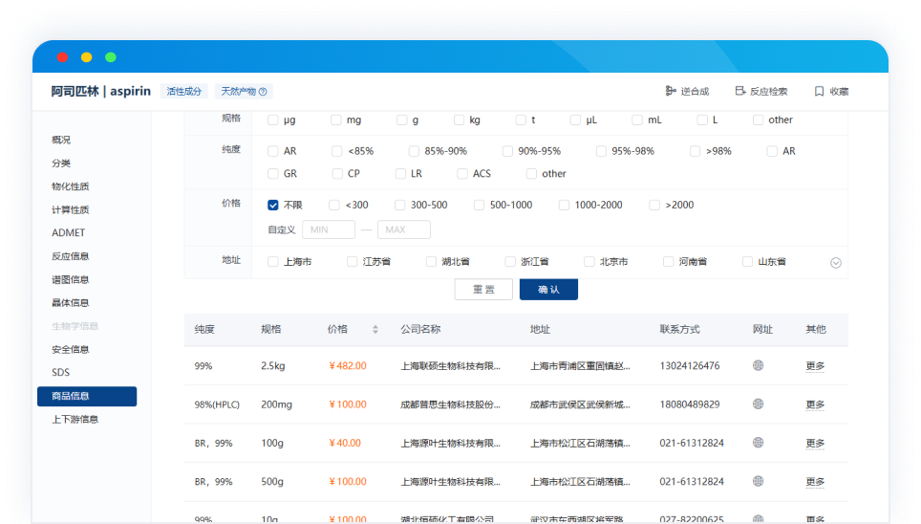Click the bookmark 收藏 icon
921x524 pixels.
[819, 92]
